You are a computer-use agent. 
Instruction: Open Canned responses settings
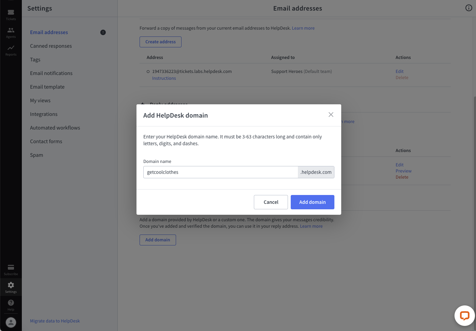pyautogui.click(x=51, y=46)
